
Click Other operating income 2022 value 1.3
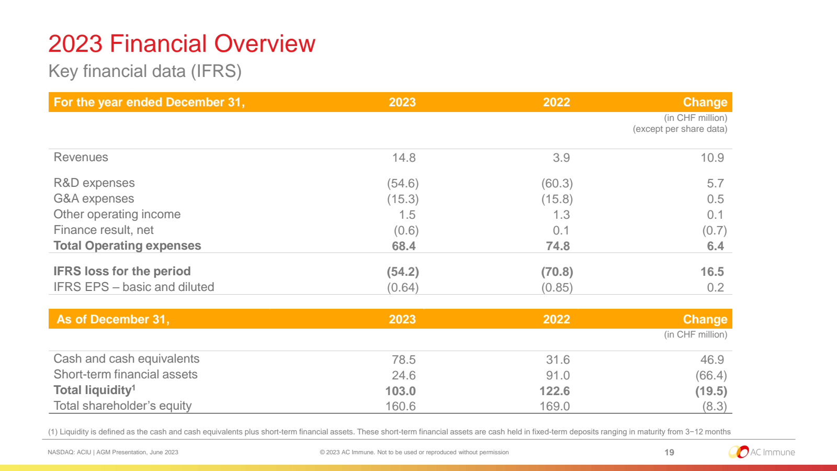561,215
